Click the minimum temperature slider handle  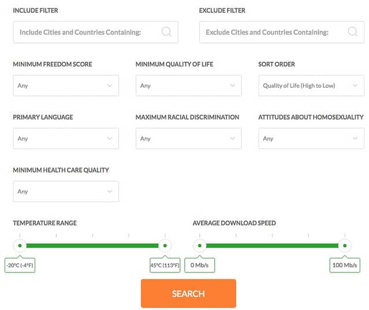point(20,245)
